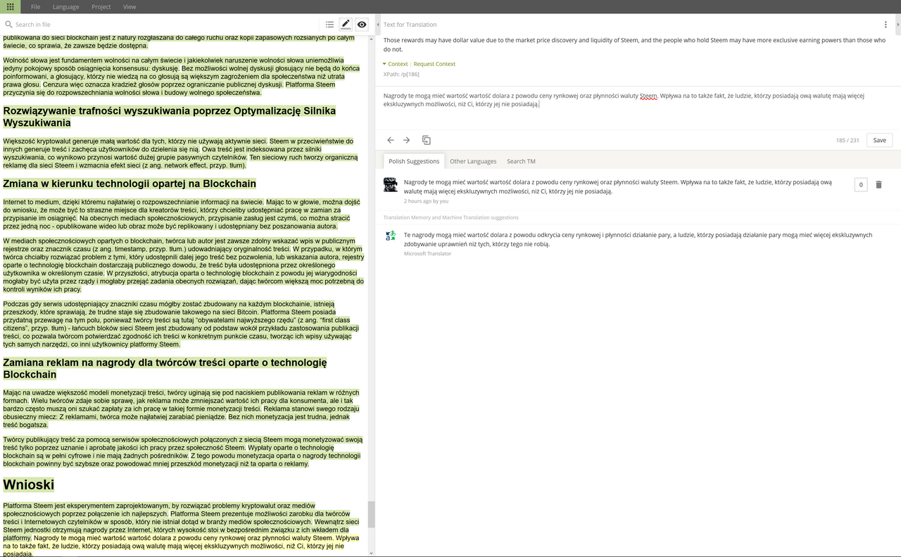Collapse the Context section arrow
This screenshot has height=557, width=901.
click(x=385, y=64)
